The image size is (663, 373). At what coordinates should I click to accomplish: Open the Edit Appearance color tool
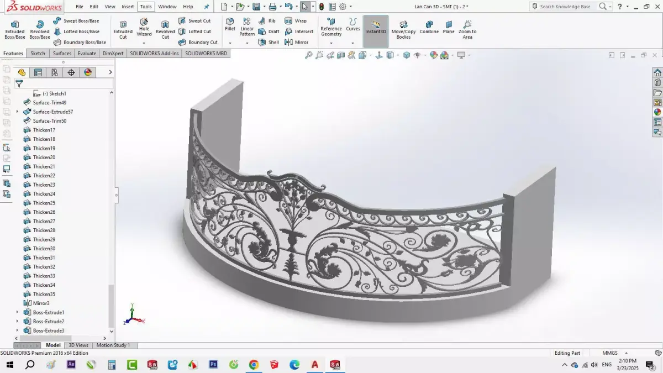click(x=434, y=55)
